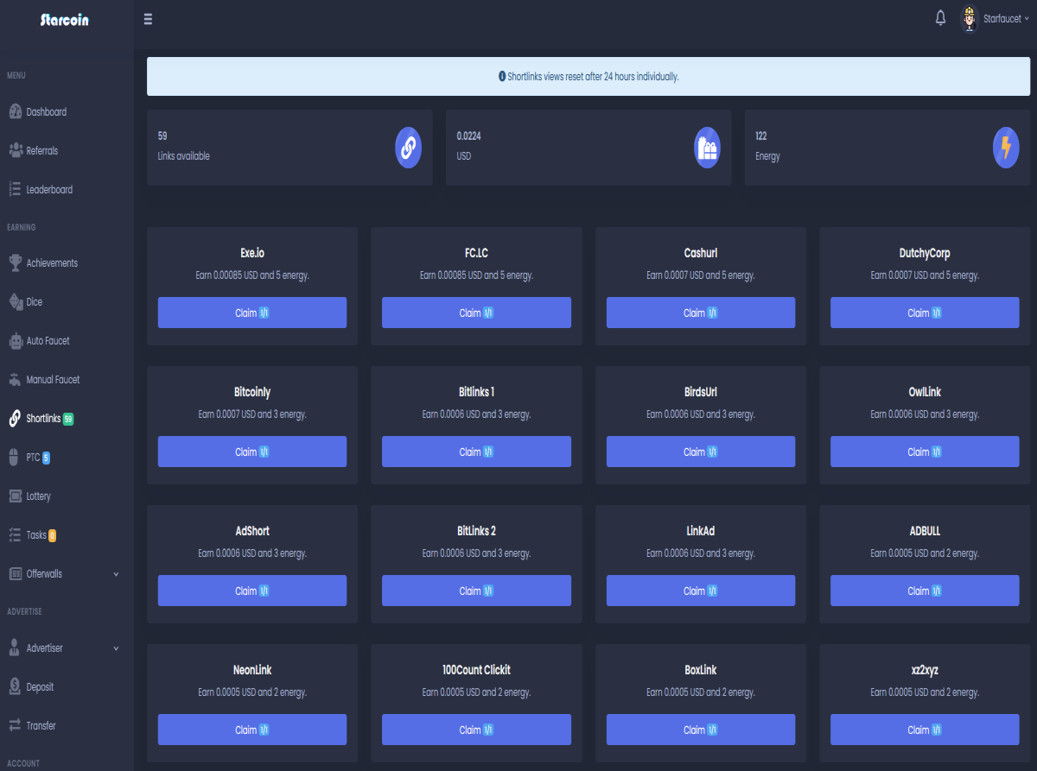Claim the xz2xyz shortlink
Screen dimensions: 1037x771
[x=925, y=730]
